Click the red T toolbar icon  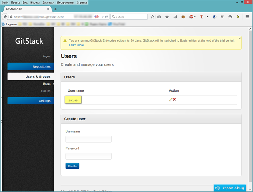201,17
